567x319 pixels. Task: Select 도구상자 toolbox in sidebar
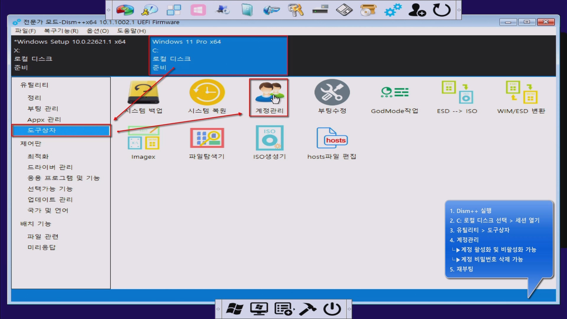(x=61, y=130)
